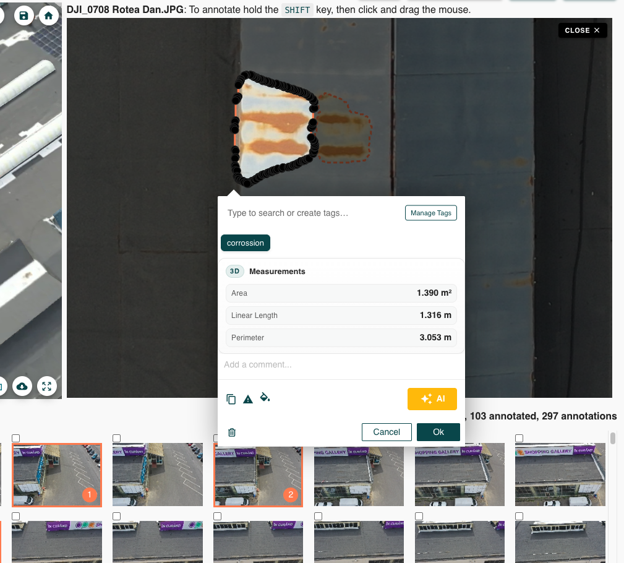This screenshot has height=563, width=624.
Task: Close the image viewer
Action: click(583, 30)
